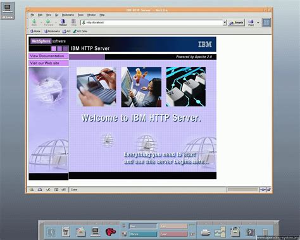Expand the Print options dropdown arrow

258,22
